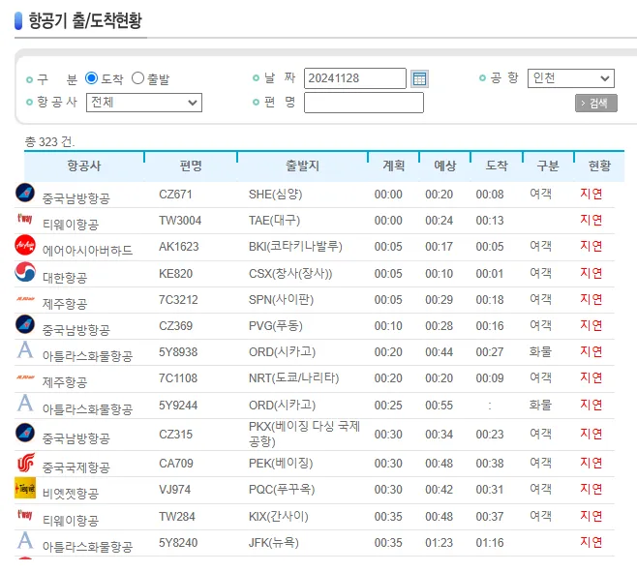Click origin TAE(대구)
Image resolution: width=637 pixels, height=572 pixels.
coord(274,221)
